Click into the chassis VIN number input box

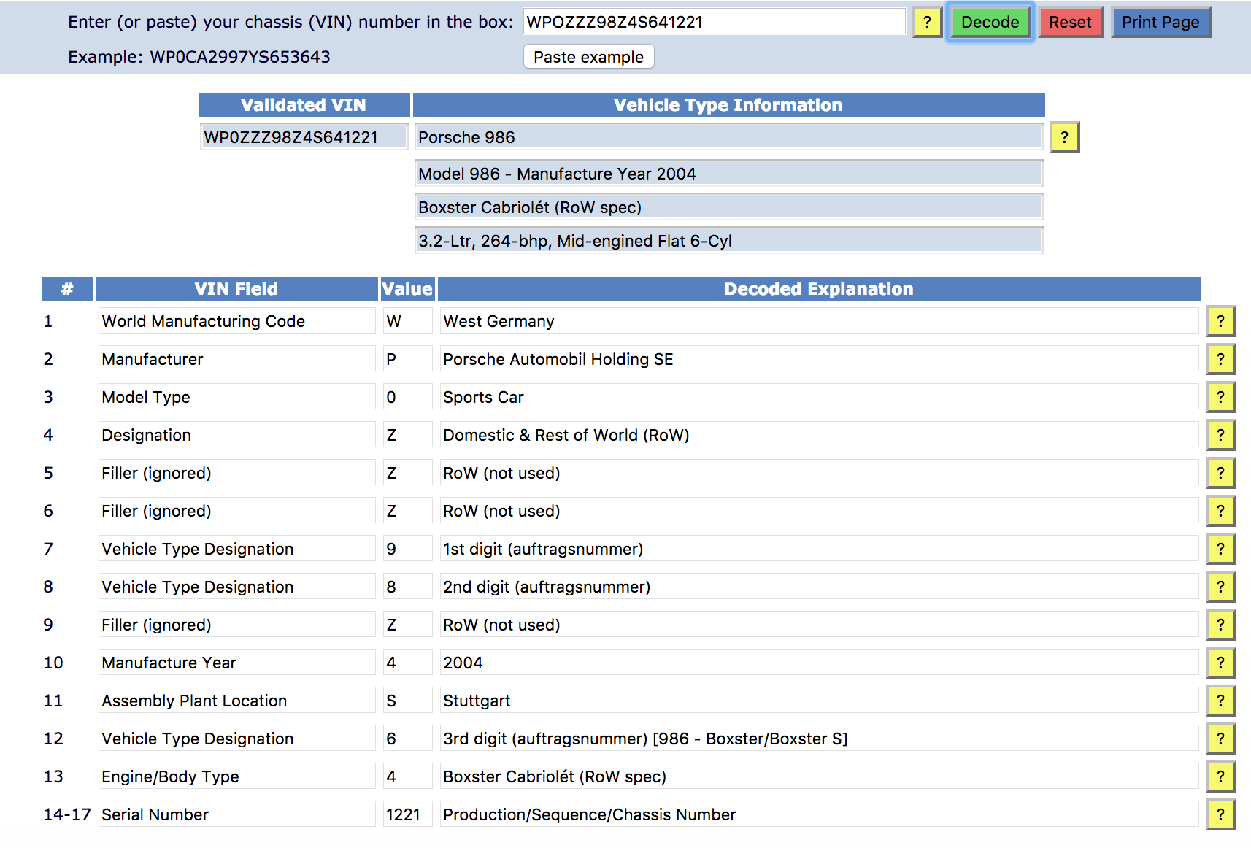714,22
